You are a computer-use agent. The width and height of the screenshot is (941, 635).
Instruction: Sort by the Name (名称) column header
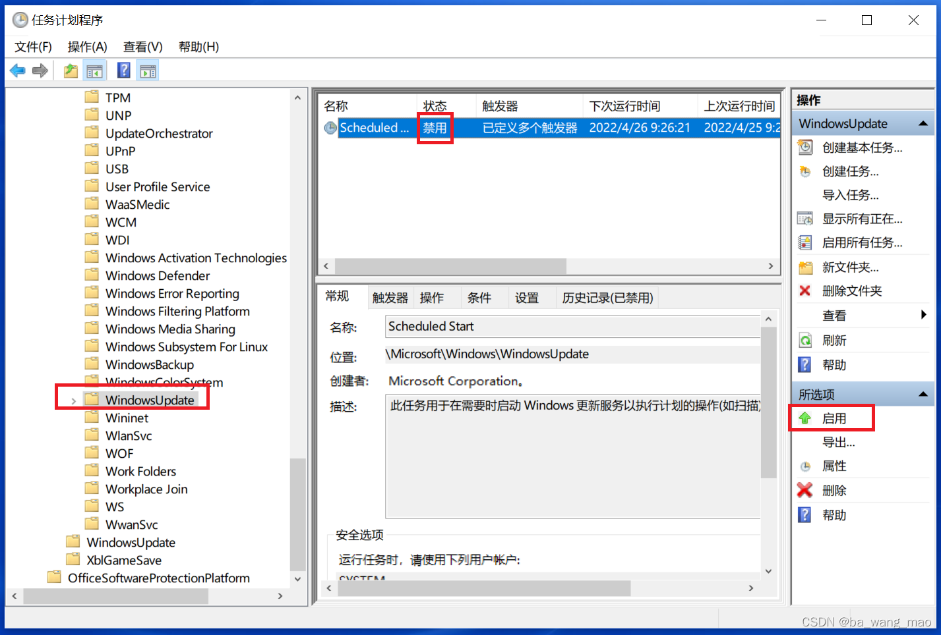[368, 106]
